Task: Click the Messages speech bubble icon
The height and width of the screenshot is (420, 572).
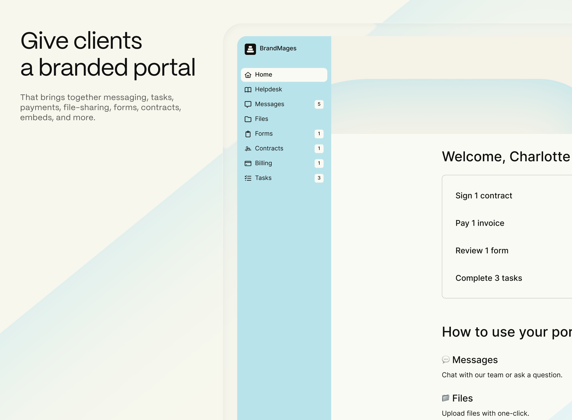Action: click(x=248, y=104)
